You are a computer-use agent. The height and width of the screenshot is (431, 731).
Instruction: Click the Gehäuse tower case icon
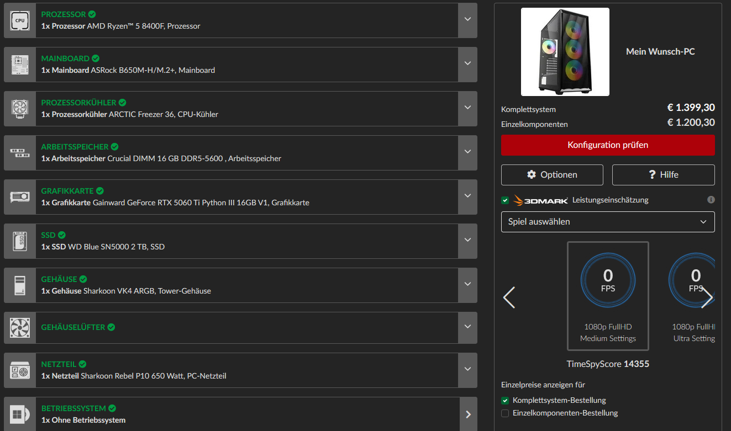20,285
